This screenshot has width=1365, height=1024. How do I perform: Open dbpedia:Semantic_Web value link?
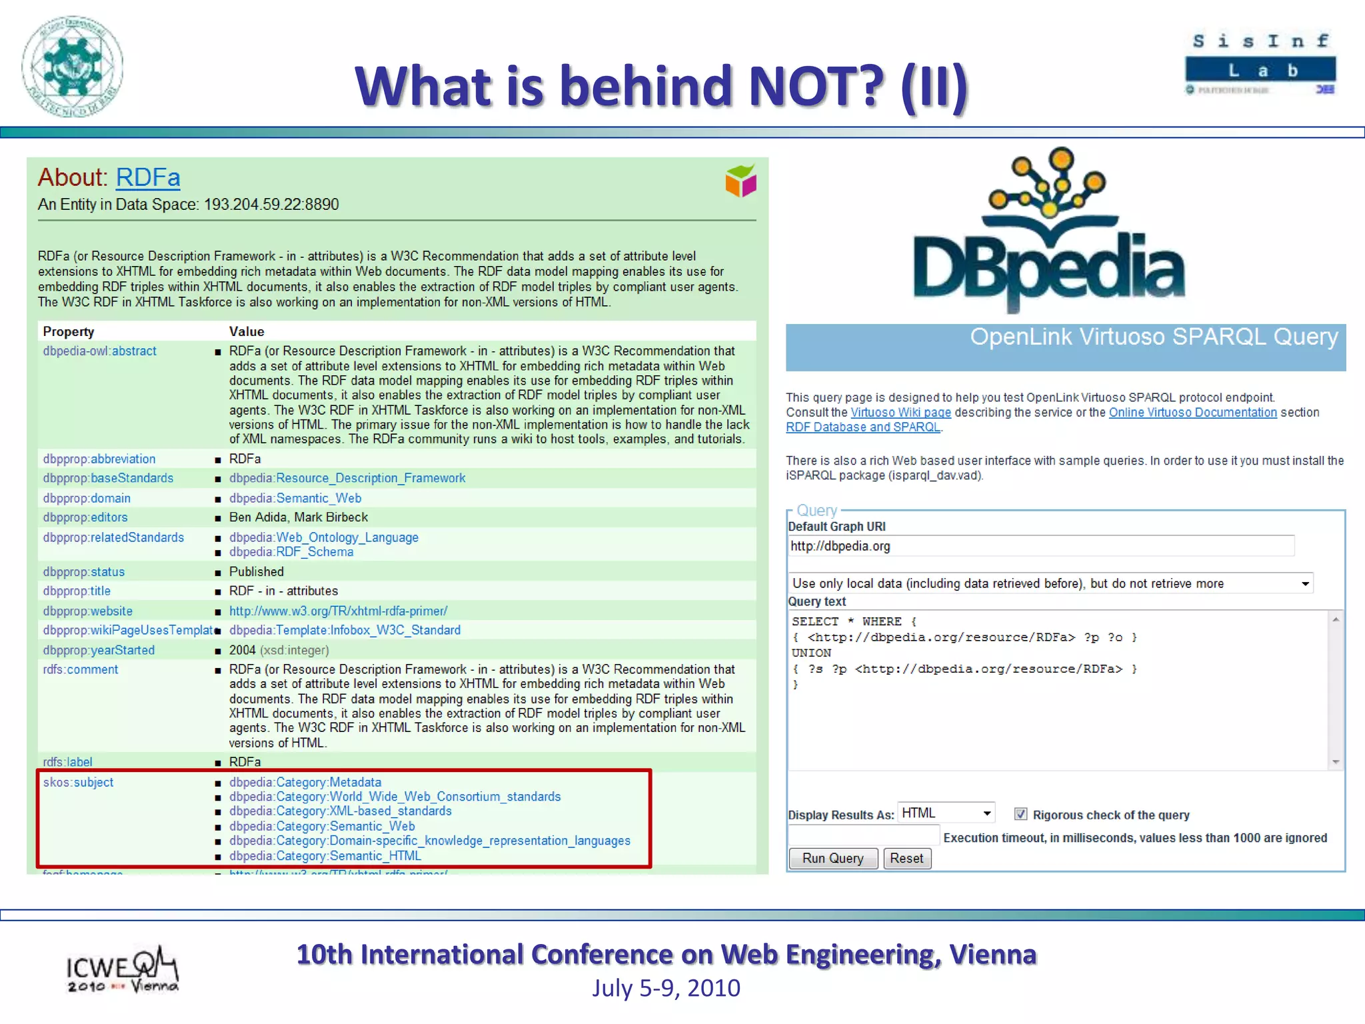pyautogui.click(x=295, y=499)
